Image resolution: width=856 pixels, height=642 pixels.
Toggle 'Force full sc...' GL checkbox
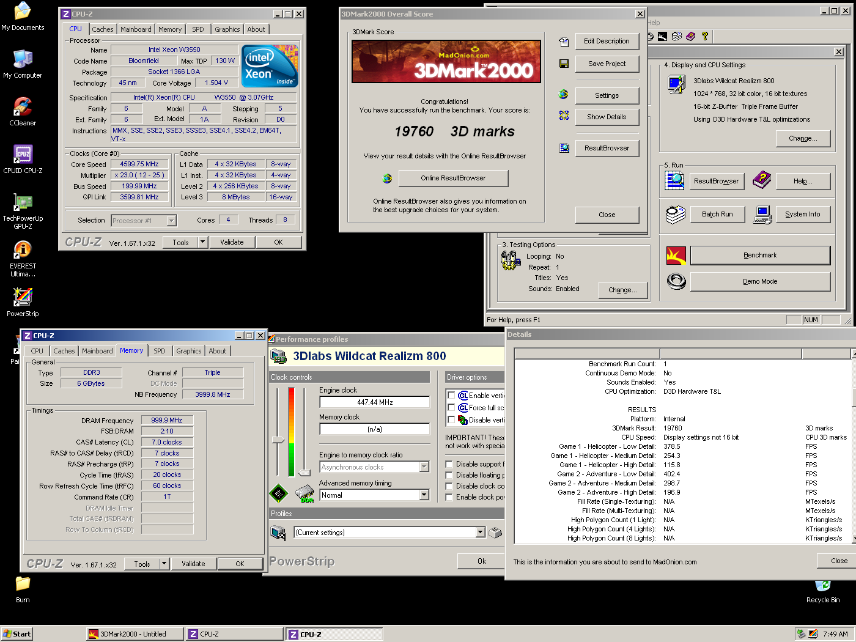click(x=451, y=407)
